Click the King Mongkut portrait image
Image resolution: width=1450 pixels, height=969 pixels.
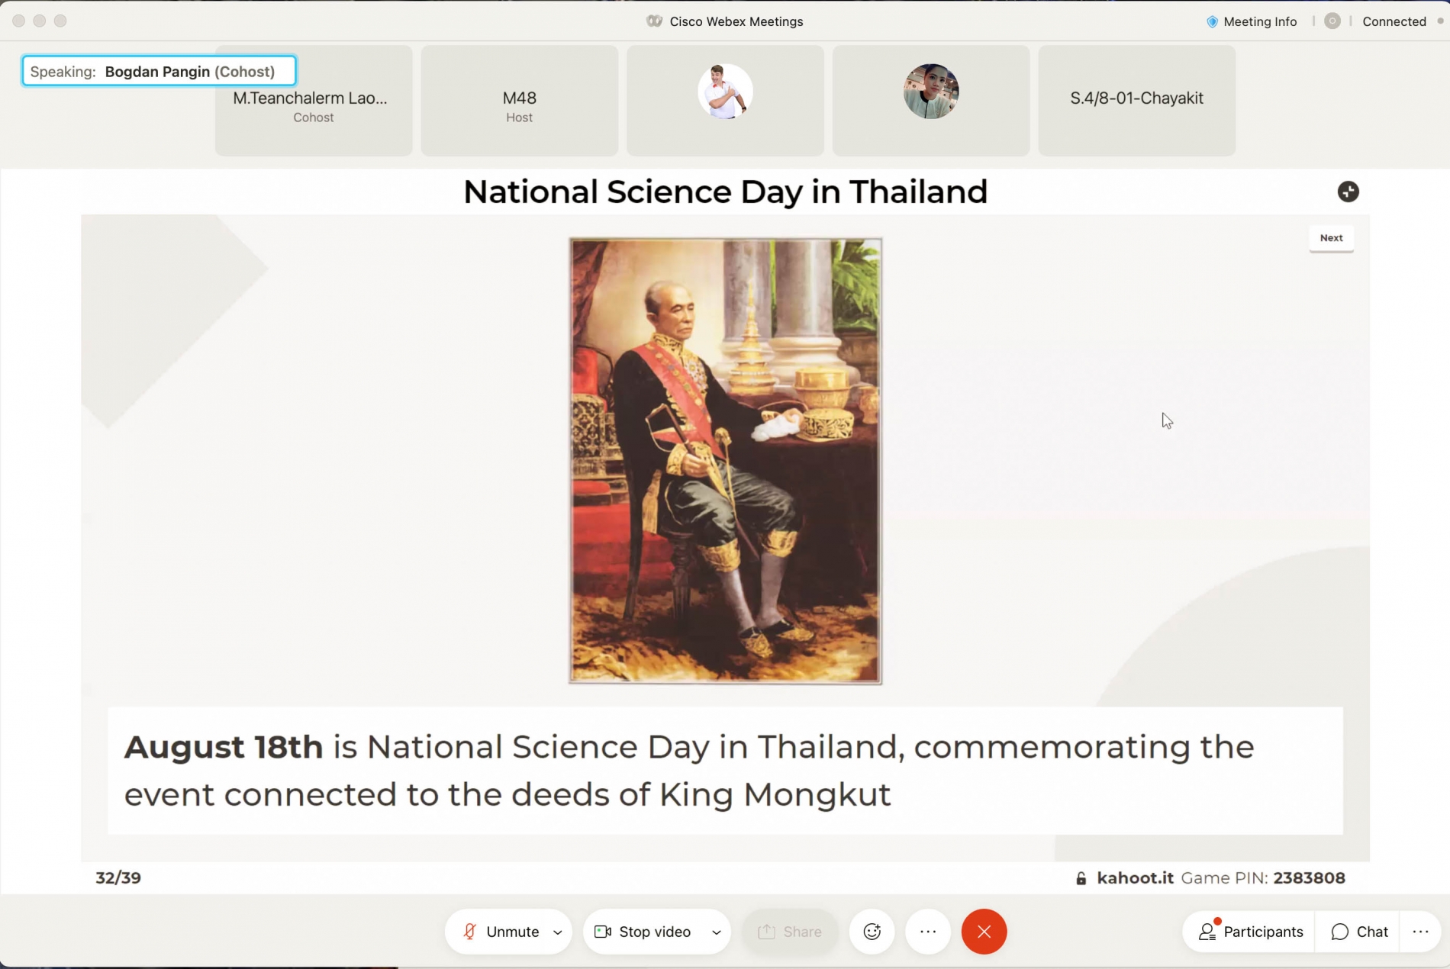coord(725,461)
